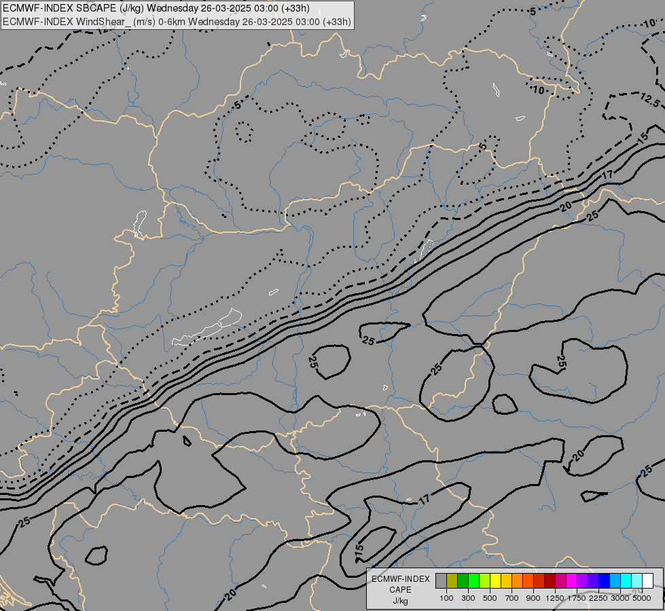Click the grey swatch in the CAPE legend
The image size is (665, 611).
[x=441, y=580]
